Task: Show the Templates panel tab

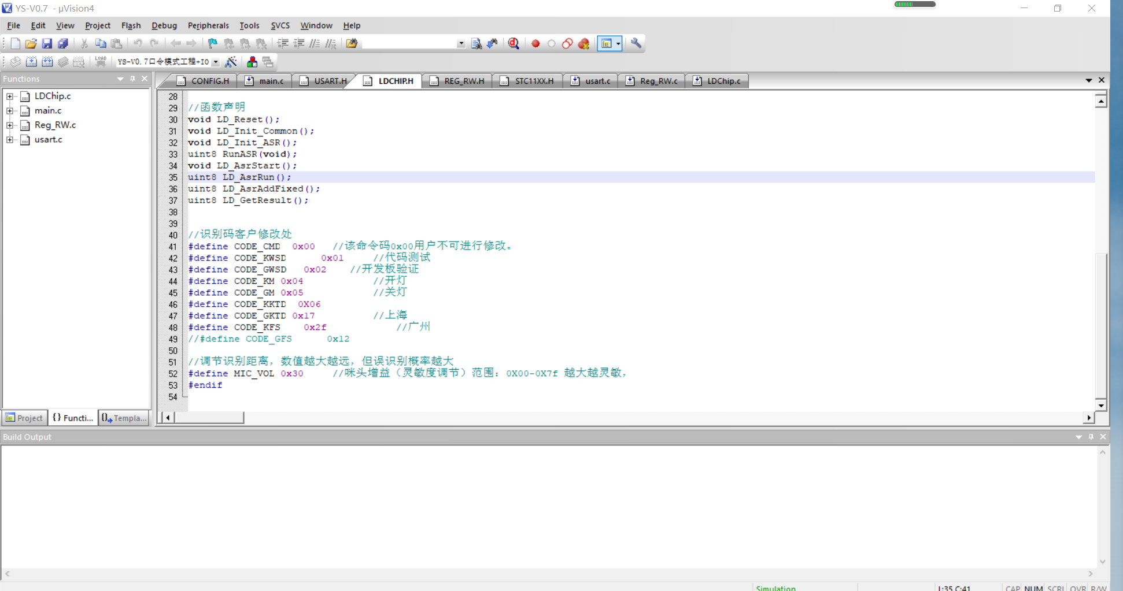Action: (x=124, y=418)
